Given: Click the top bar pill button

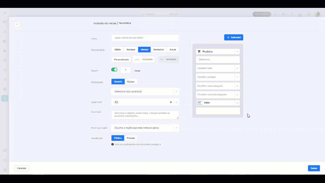Looking at the screenshot, I should [x=262, y=14].
